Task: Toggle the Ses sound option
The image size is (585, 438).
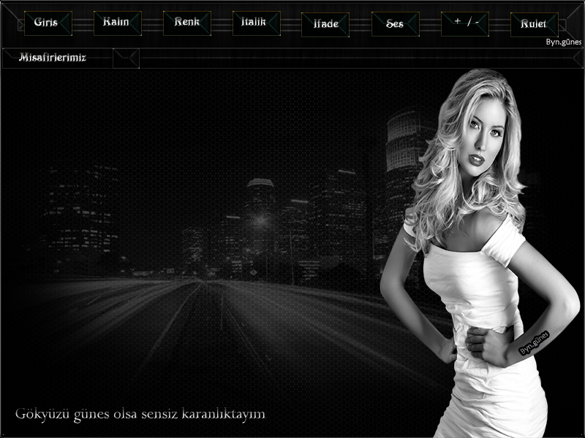Action: pyautogui.click(x=395, y=24)
